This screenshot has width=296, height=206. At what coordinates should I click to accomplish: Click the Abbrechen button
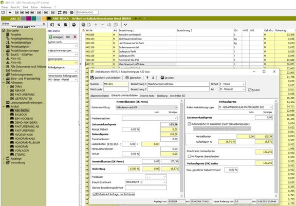click(x=133, y=78)
